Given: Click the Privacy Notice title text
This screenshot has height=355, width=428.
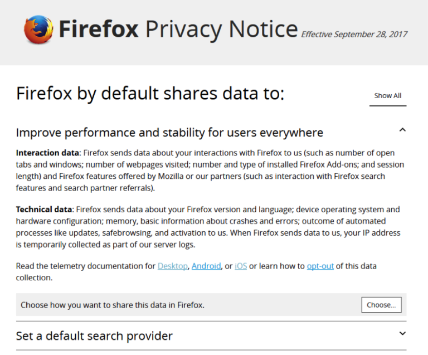Looking at the screenshot, I should [x=221, y=29].
